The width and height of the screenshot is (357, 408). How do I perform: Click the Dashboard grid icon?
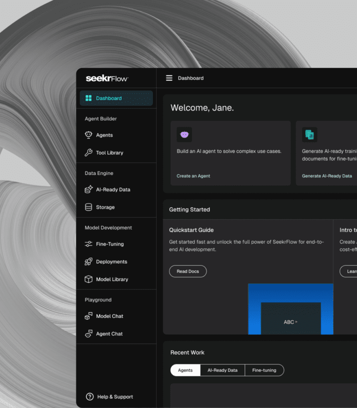[88, 98]
